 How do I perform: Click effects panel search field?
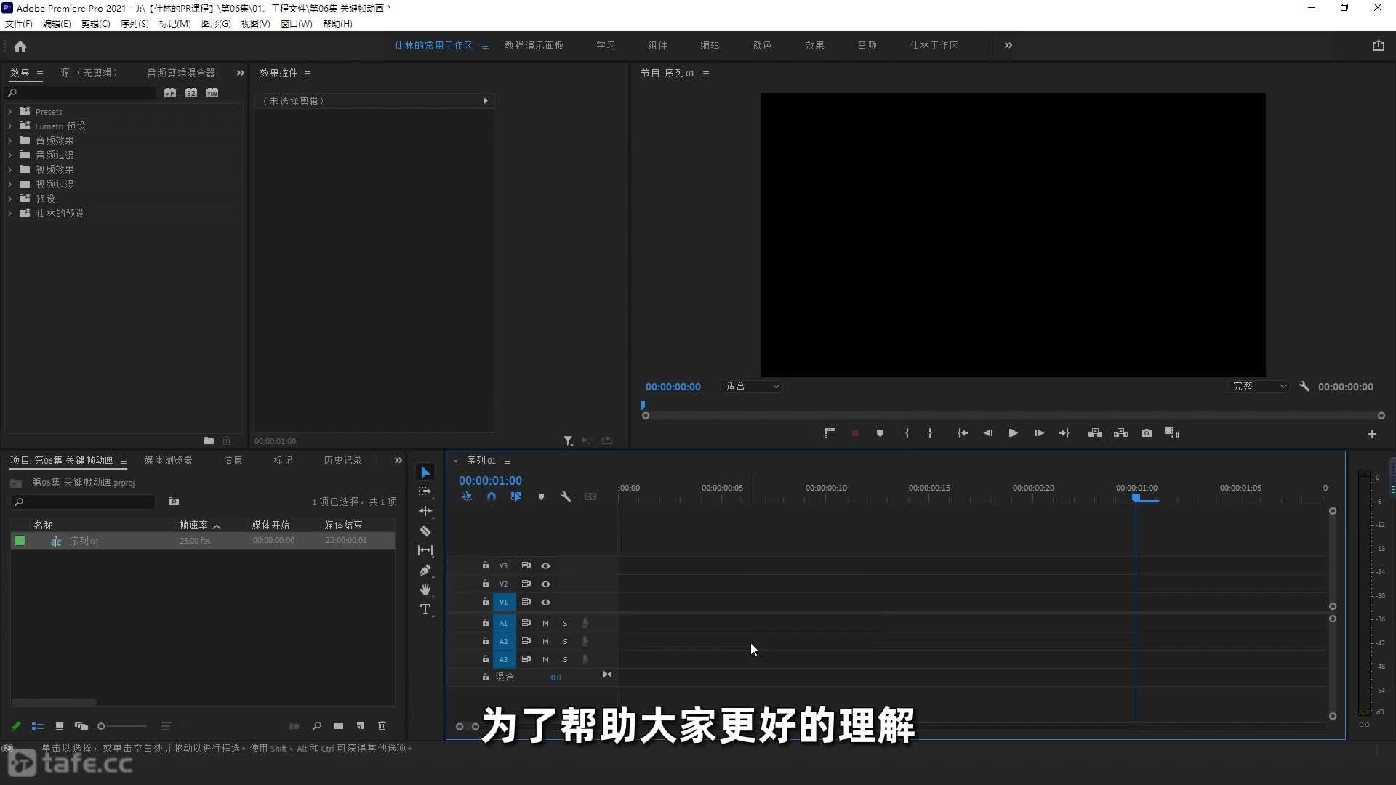pos(81,93)
